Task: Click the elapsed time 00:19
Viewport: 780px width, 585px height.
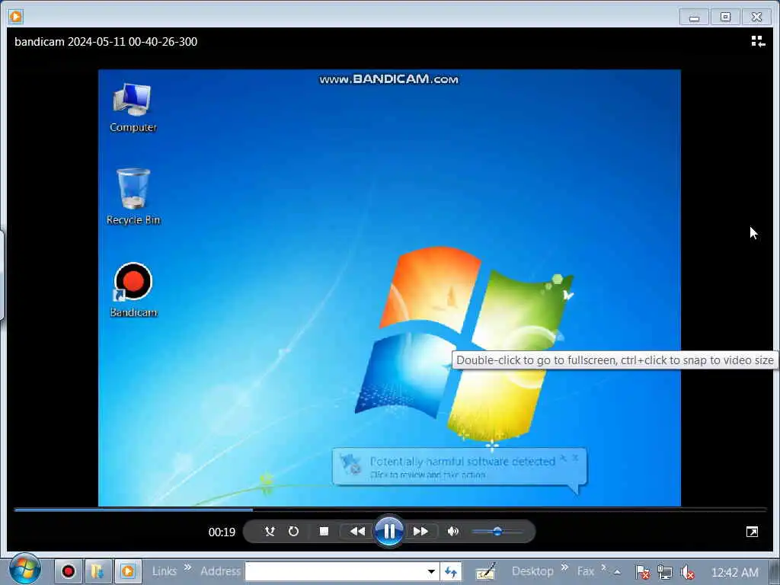Action: [222, 532]
